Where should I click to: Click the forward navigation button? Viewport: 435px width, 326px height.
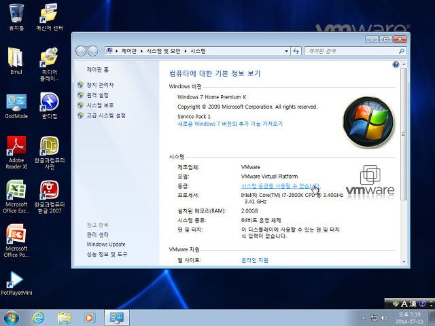coord(92,51)
